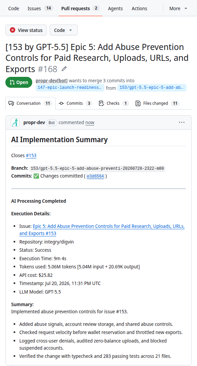Click the Timestamp Jul 20, 2026 line

coord(60,283)
